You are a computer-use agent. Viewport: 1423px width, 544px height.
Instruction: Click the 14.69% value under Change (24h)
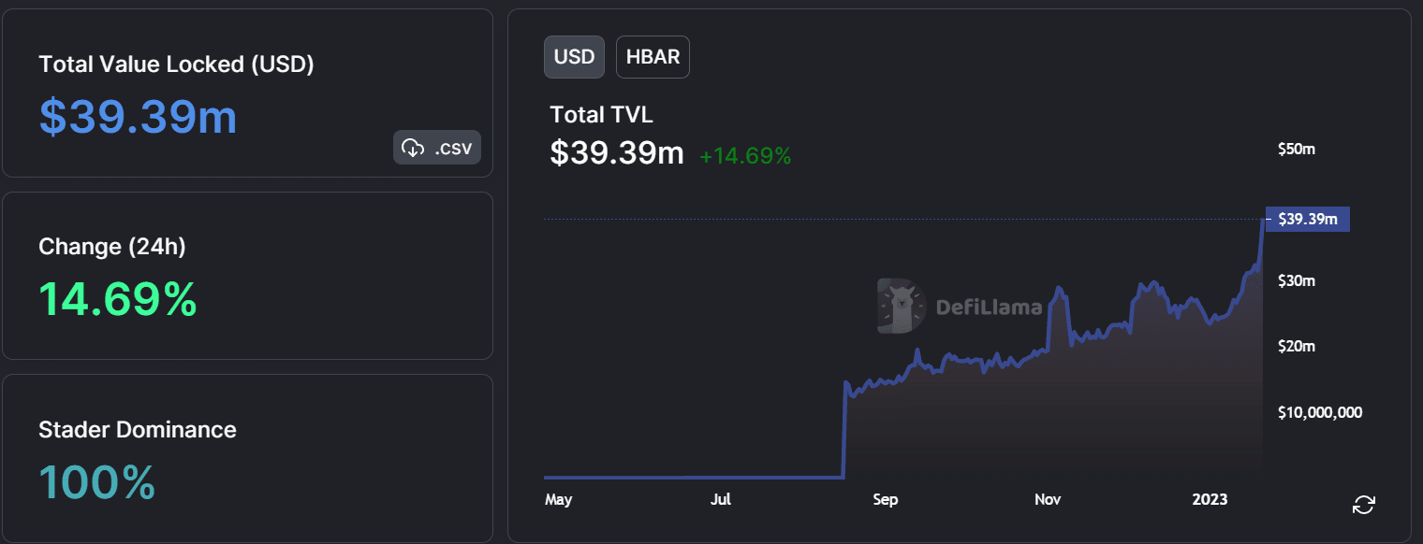[118, 299]
